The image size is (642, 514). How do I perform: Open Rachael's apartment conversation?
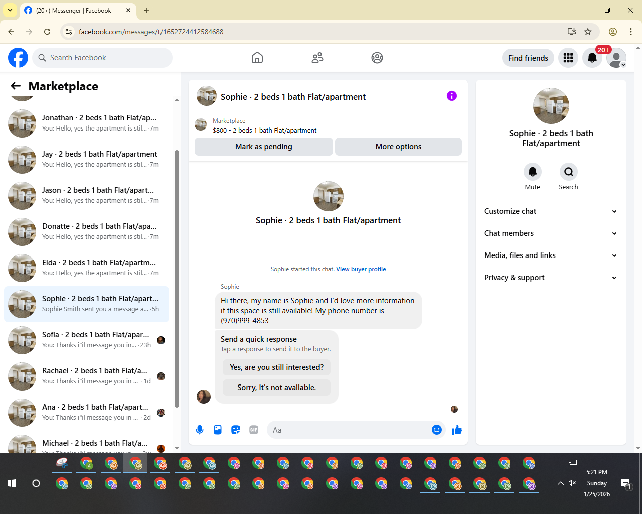[x=86, y=376]
